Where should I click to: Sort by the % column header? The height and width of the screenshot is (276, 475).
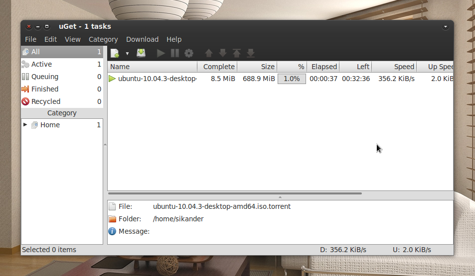click(x=292, y=67)
